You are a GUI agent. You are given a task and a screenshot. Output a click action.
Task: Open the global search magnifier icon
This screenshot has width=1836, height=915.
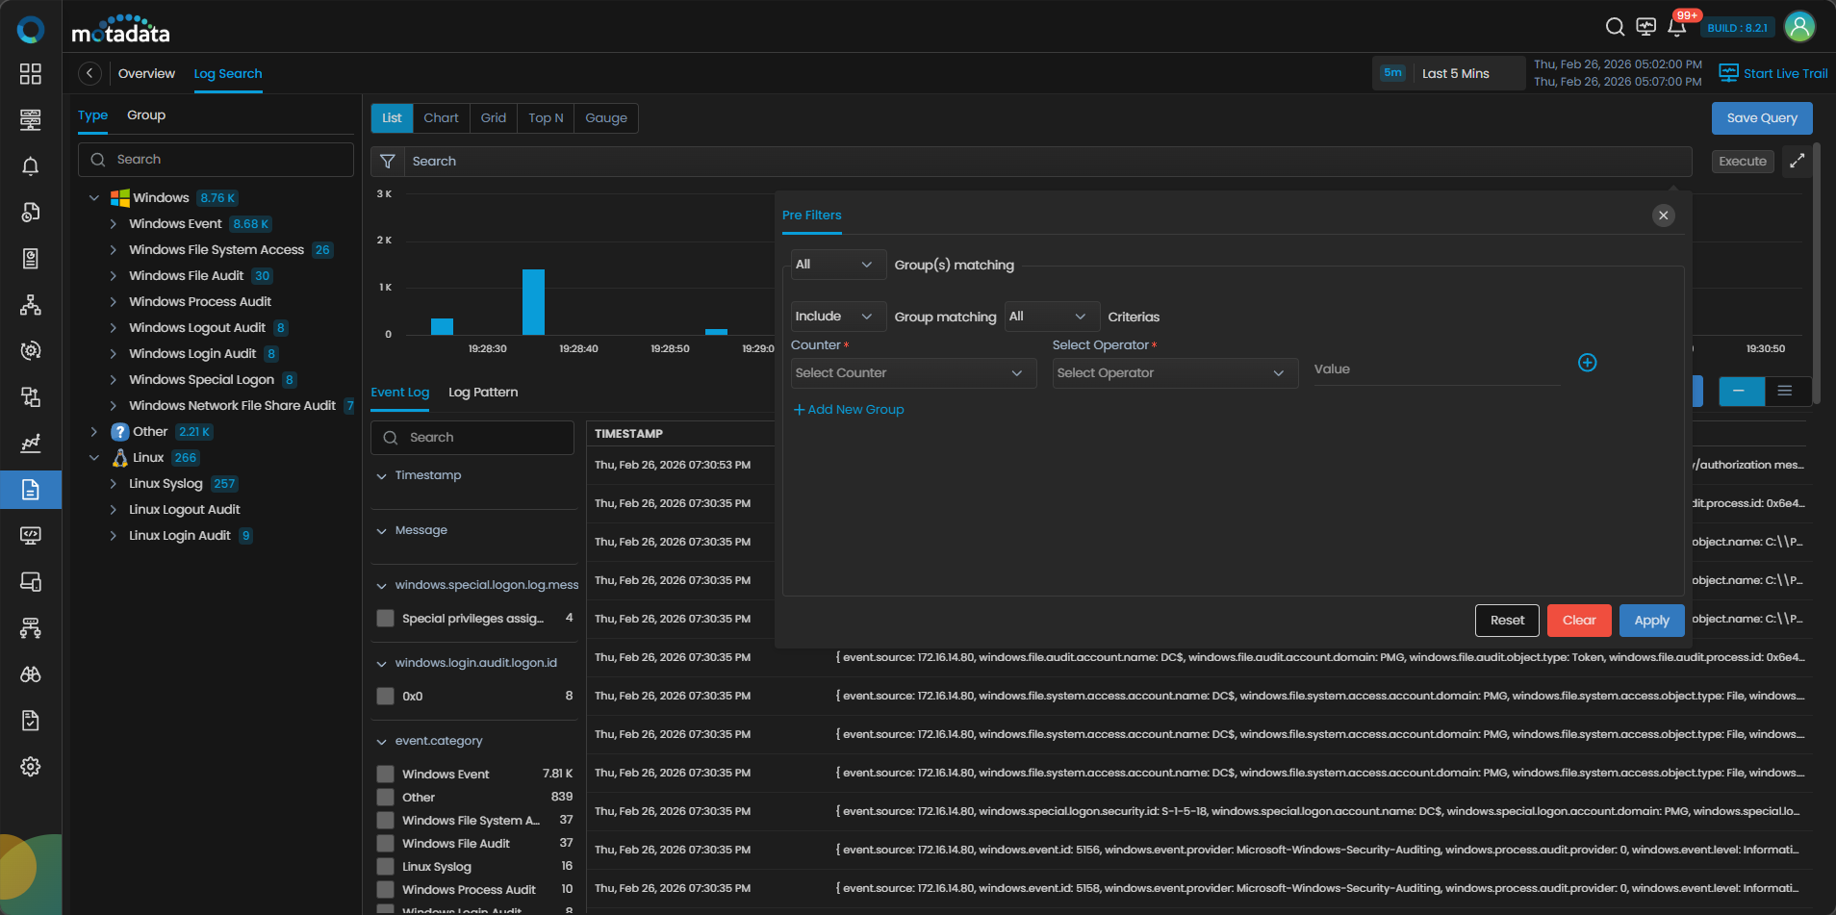click(x=1615, y=27)
